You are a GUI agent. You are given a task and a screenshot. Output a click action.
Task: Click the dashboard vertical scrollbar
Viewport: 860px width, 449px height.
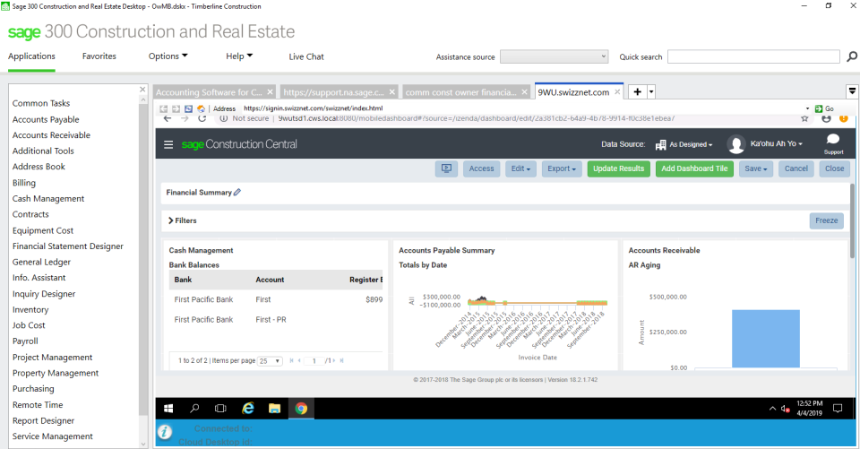(x=852, y=220)
